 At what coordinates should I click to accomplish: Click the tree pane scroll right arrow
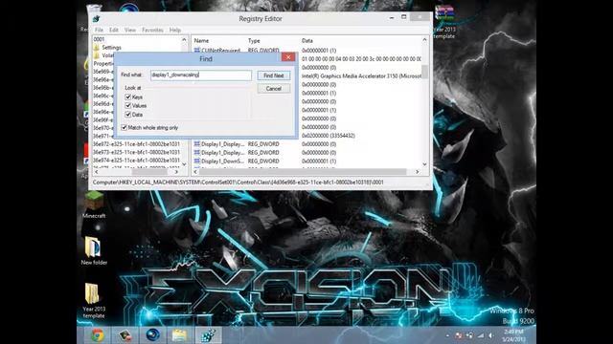coord(176,172)
